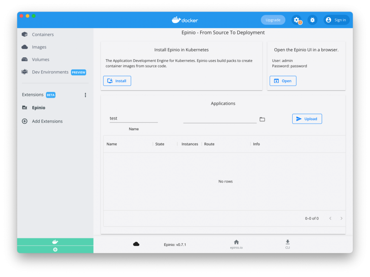Click the Upgrade button
This screenshot has width=370, height=277.
[x=273, y=20]
